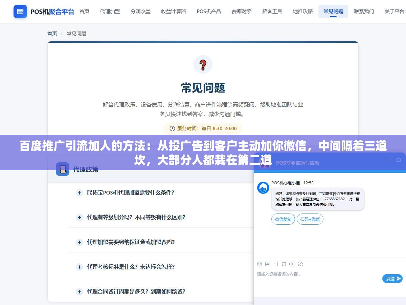Click the image upload icon in chat
The image size is (406, 305).
(x=268, y=264)
